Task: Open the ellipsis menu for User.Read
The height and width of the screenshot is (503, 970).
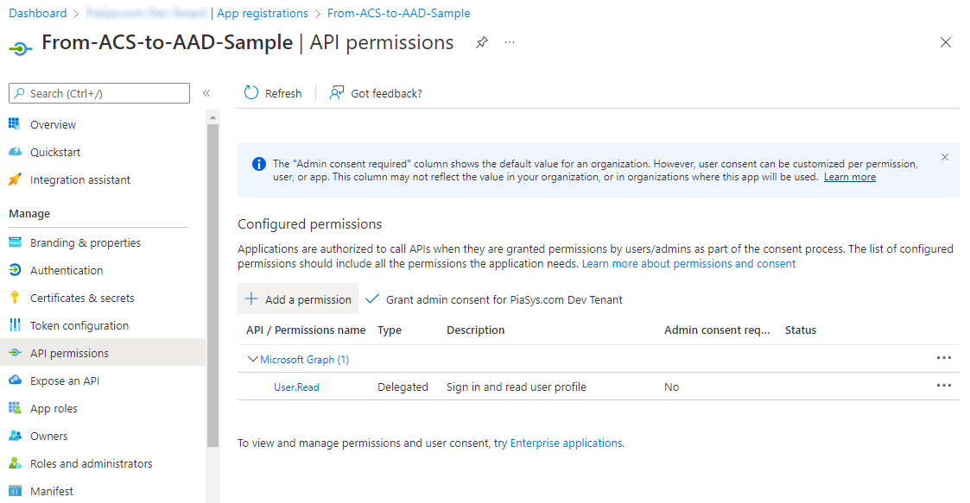Action: [943, 386]
